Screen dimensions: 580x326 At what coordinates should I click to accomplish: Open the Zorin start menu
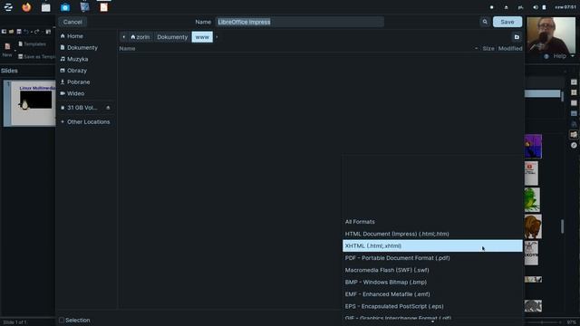click(8, 7)
